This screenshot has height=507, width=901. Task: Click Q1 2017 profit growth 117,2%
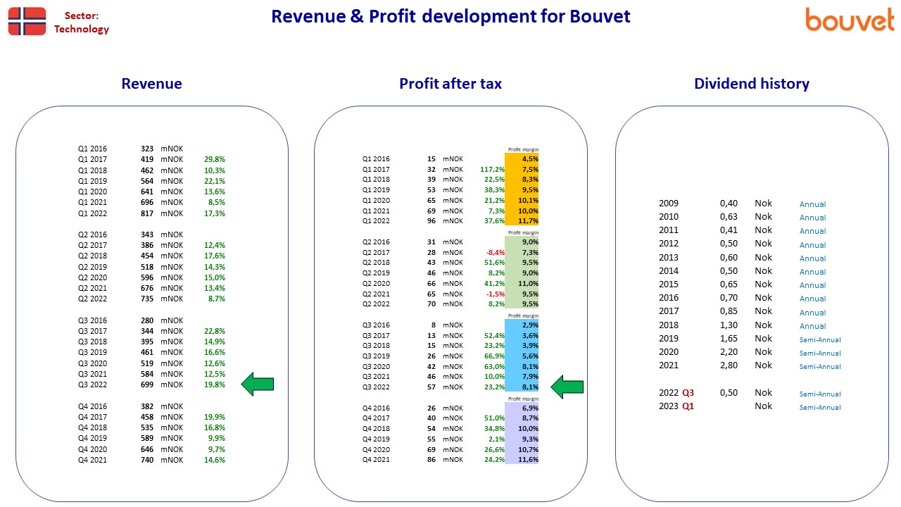pos(492,169)
